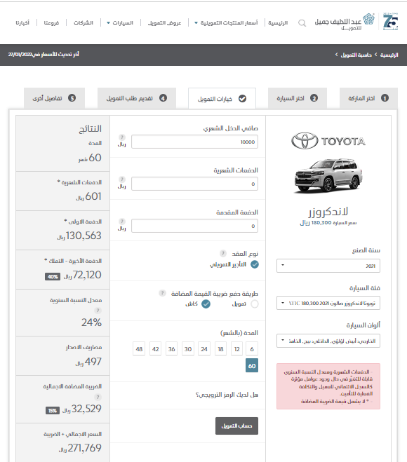Viewport: 407px width, 462px height.
Task: Click the Land Cruiser car image
Action: coord(328,176)
